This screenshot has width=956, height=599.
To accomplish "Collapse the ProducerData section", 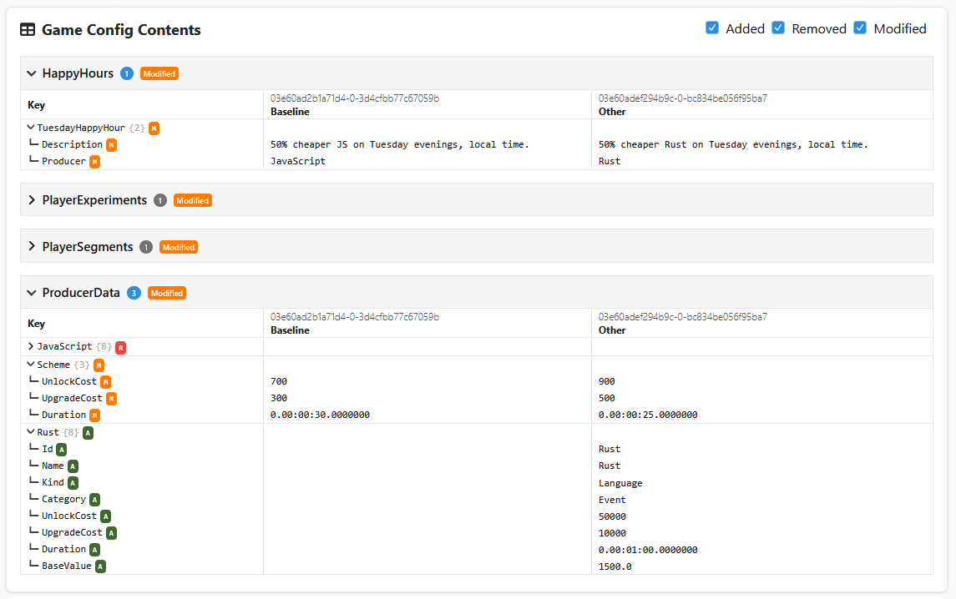I will pyautogui.click(x=32, y=293).
